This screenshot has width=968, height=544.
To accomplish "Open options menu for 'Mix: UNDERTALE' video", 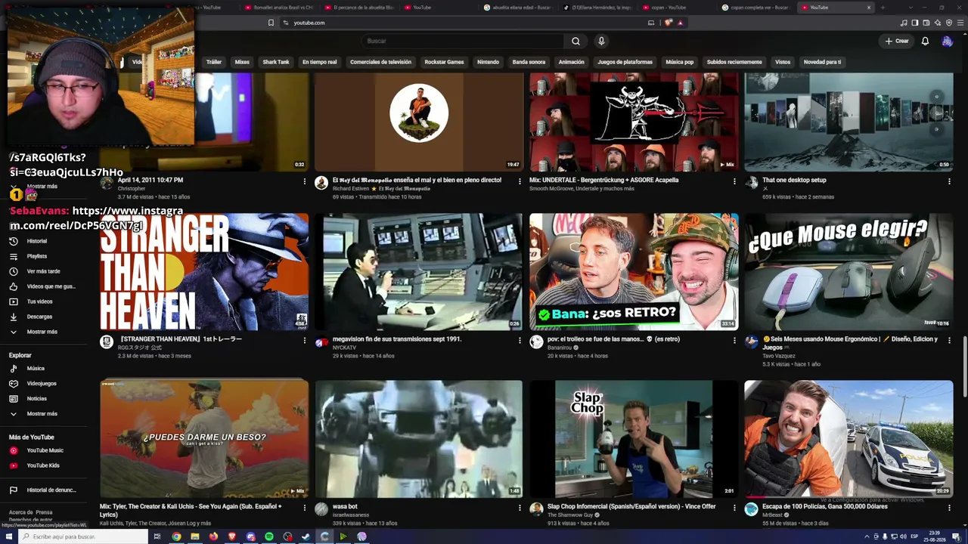I will pyautogui.click(x=734, y=181).
